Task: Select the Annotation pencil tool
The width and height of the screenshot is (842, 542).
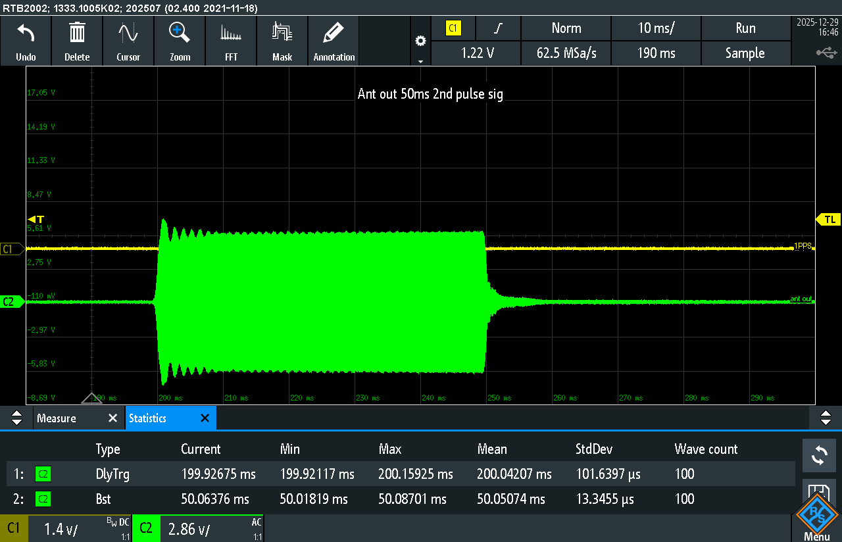Action: (334, 33)
